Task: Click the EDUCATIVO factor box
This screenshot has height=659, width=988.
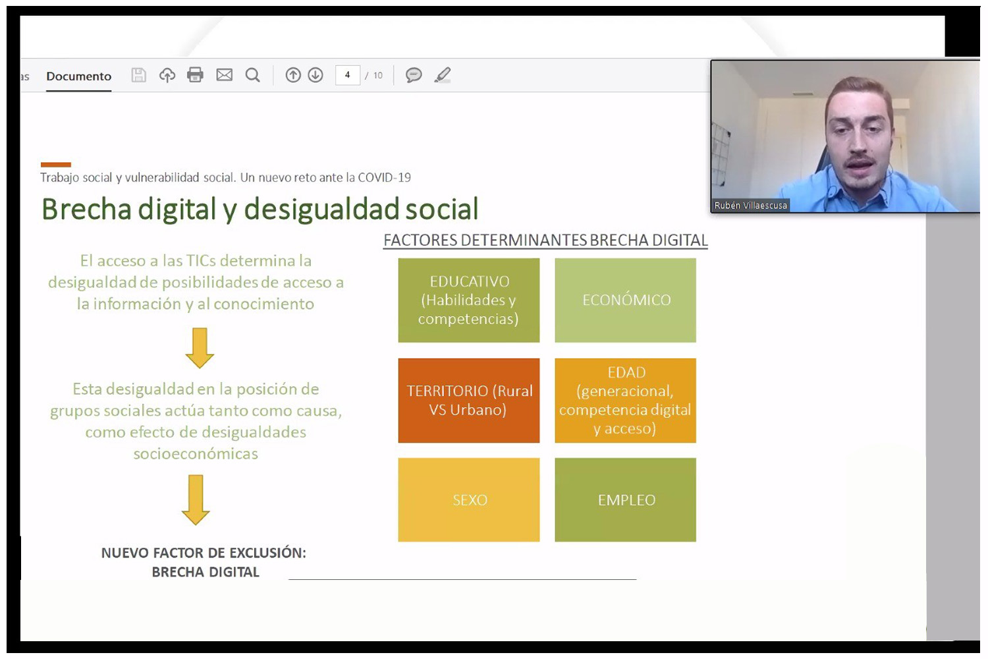Action: (468, 300)
